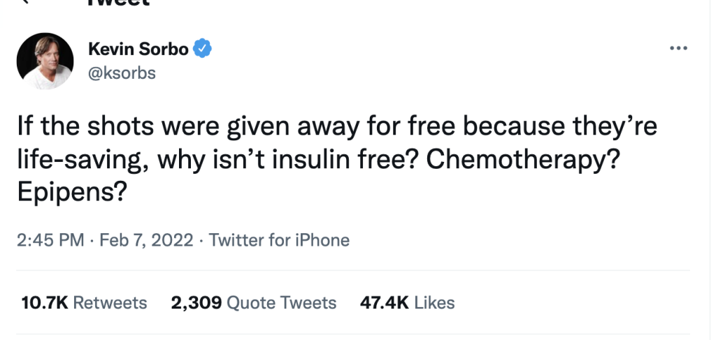Open the three-dot more options menu
The height and width of the screenshot is (340, 716).
tap(678, 49)
